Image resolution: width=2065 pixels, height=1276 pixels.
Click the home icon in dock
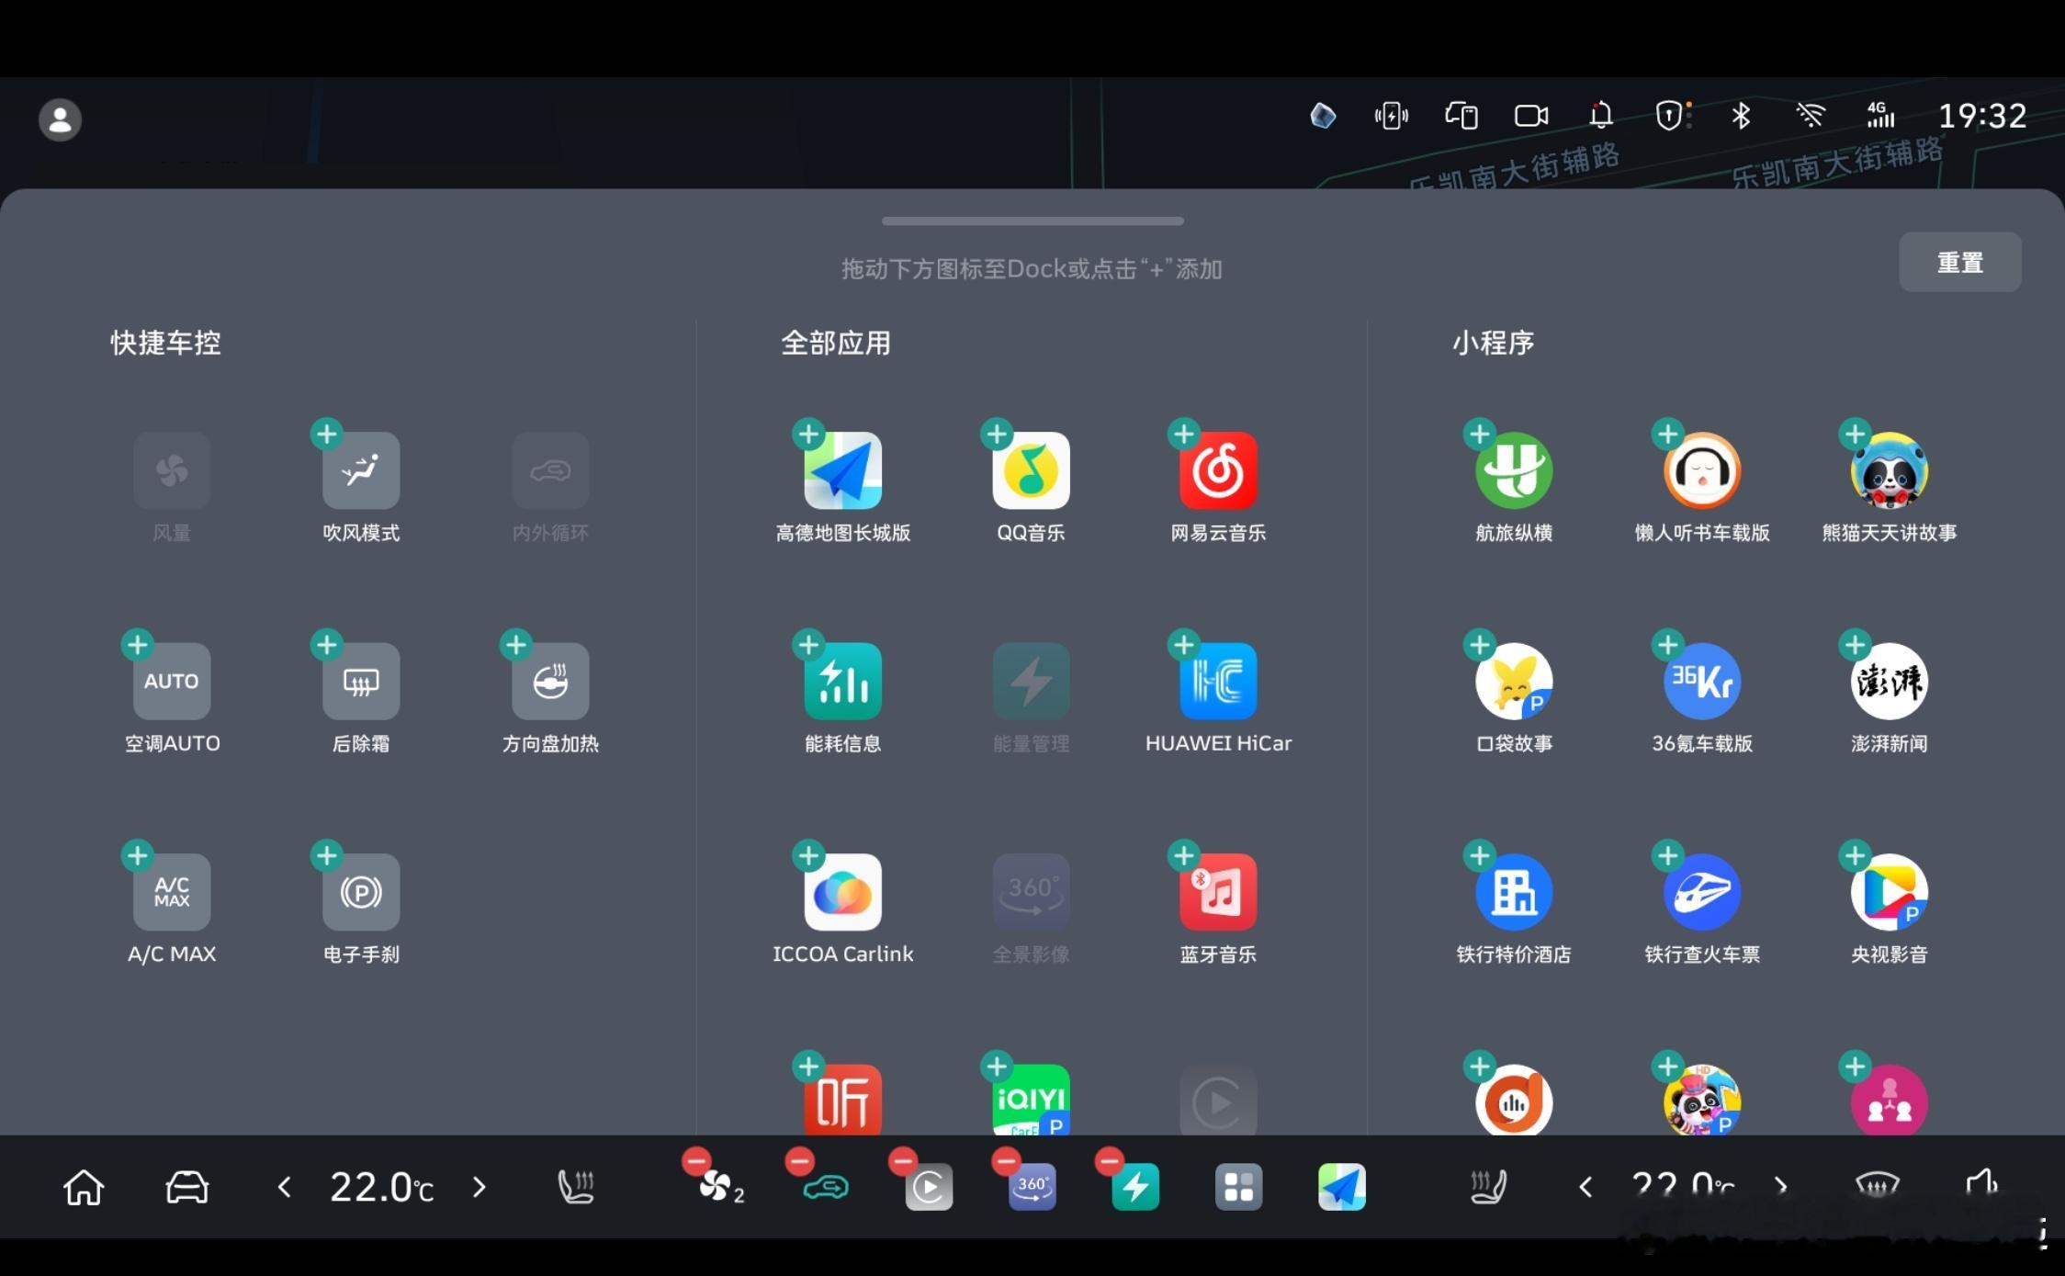coord(84,1187)
